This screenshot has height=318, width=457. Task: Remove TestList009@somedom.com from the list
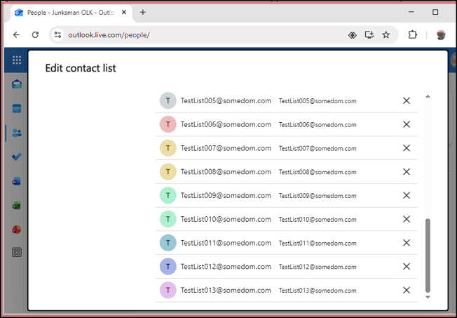[x=407, y=195]
